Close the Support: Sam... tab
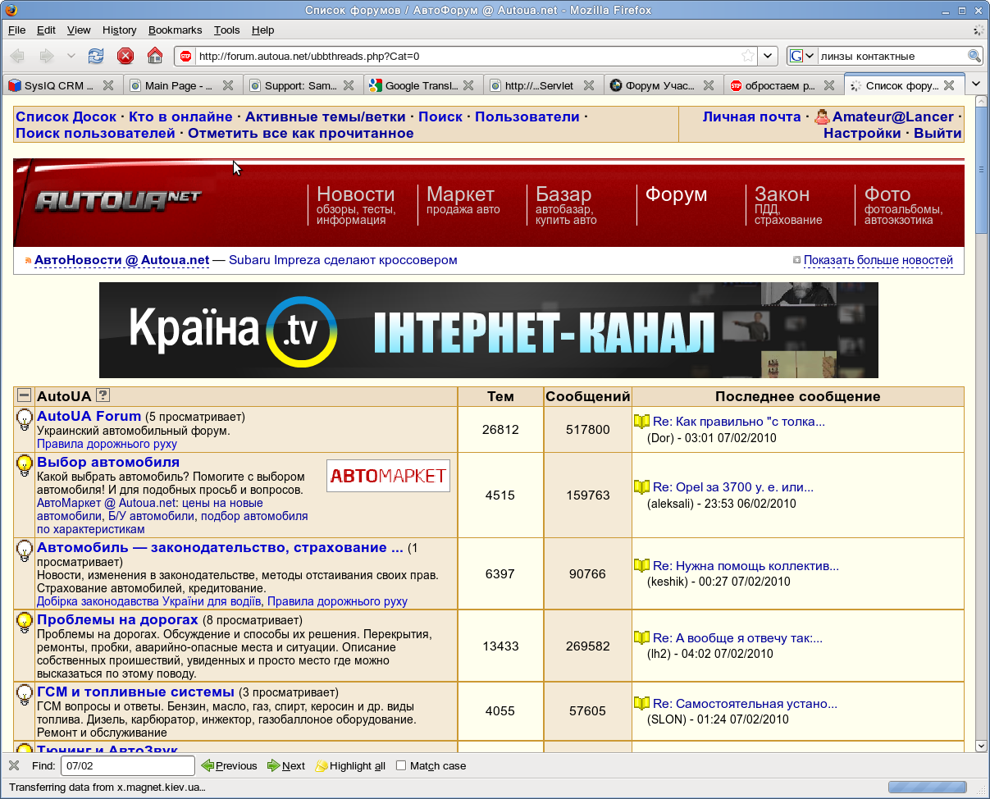 (x=348, y=85)
